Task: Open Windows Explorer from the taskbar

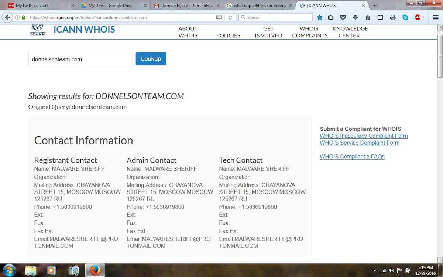Action: (x=31, y=270)
